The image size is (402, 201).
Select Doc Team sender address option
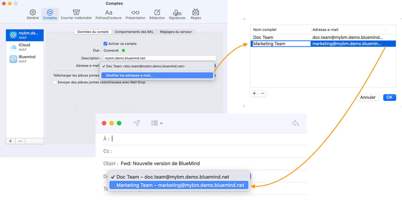coord(173,177)
